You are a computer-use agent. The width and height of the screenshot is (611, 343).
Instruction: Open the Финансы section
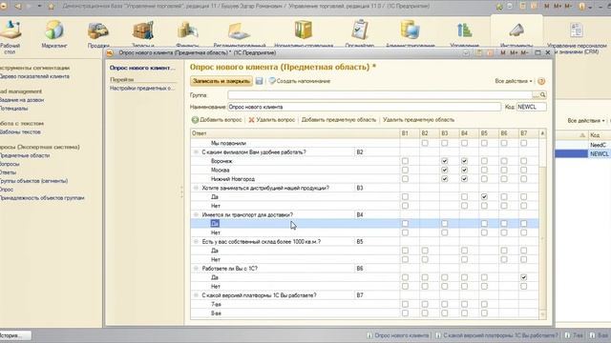coord(187,34)
